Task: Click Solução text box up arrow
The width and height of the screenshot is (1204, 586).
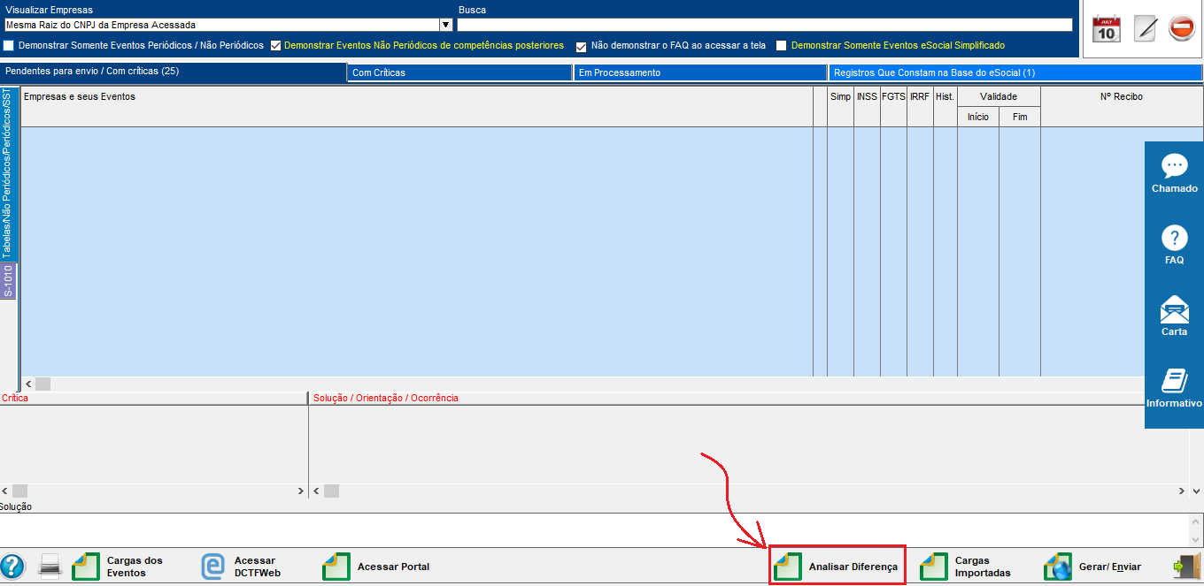Action: click(x=1196, y=521)
